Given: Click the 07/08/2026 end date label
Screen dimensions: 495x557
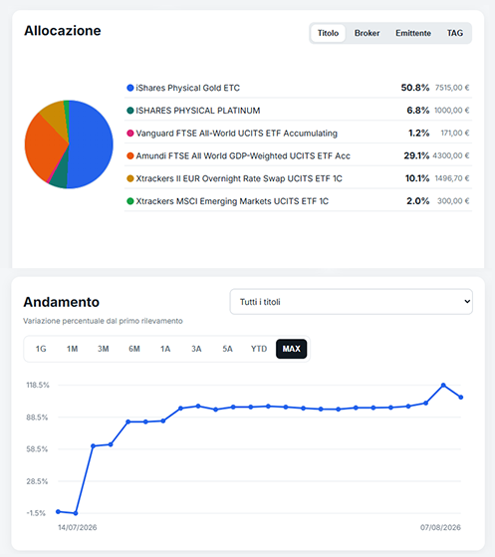Looking at the screenshot, I should 440,527.
